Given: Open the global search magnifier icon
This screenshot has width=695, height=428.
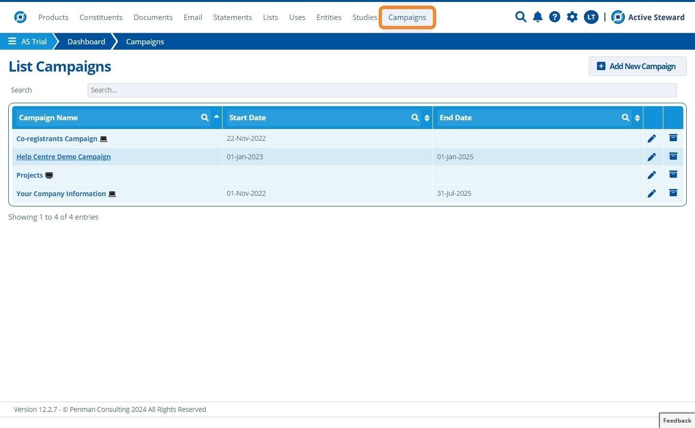Looking at the screenshot, I should point(521,17).
